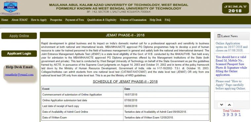Open the About JEMAT menu item
Image resolution: width=251 pixels, height=122 pixels.
click(20, 20)
